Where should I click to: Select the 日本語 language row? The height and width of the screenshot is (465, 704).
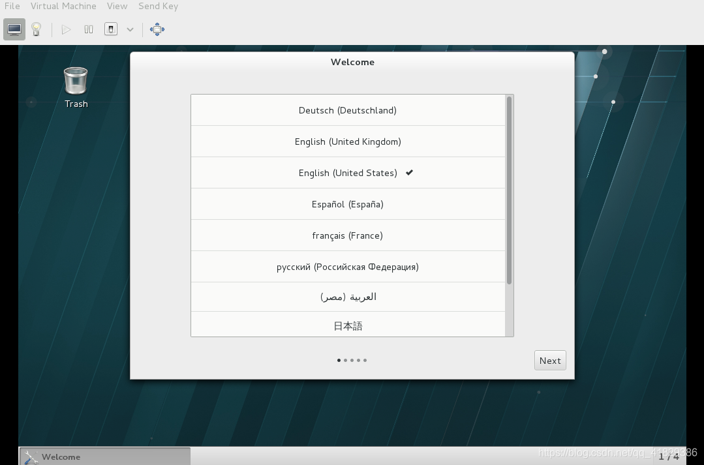(348, 325)
